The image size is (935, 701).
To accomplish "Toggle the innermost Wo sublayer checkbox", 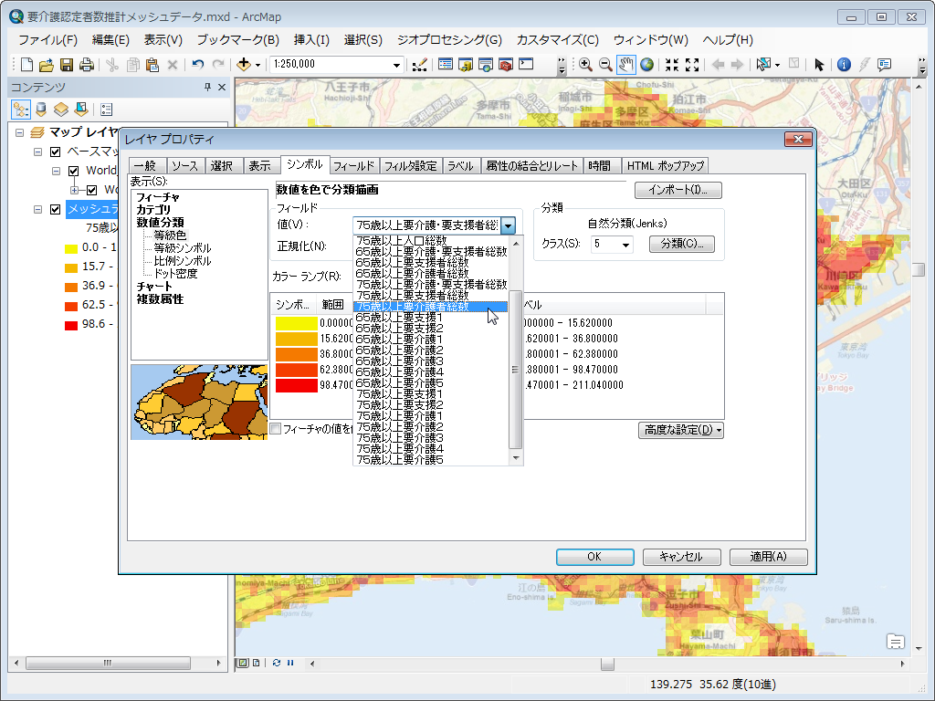I will pyautogui.click(x=92, y=190).
